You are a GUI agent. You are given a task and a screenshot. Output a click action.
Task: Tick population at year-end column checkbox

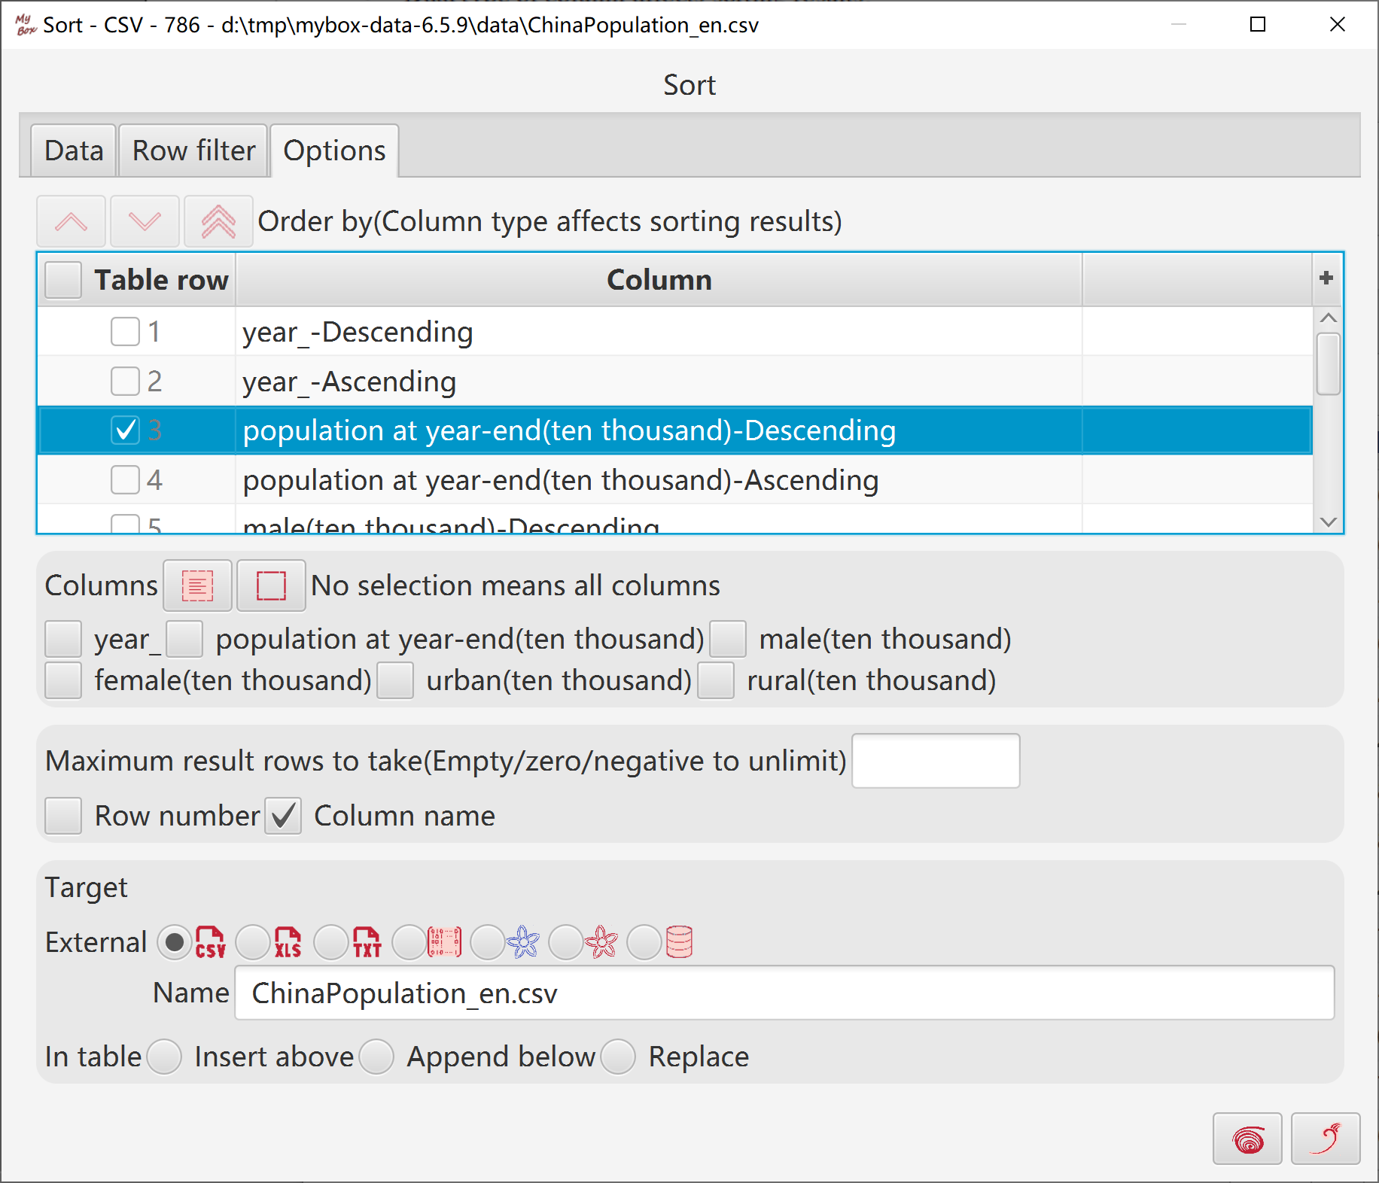coord(184,639)
